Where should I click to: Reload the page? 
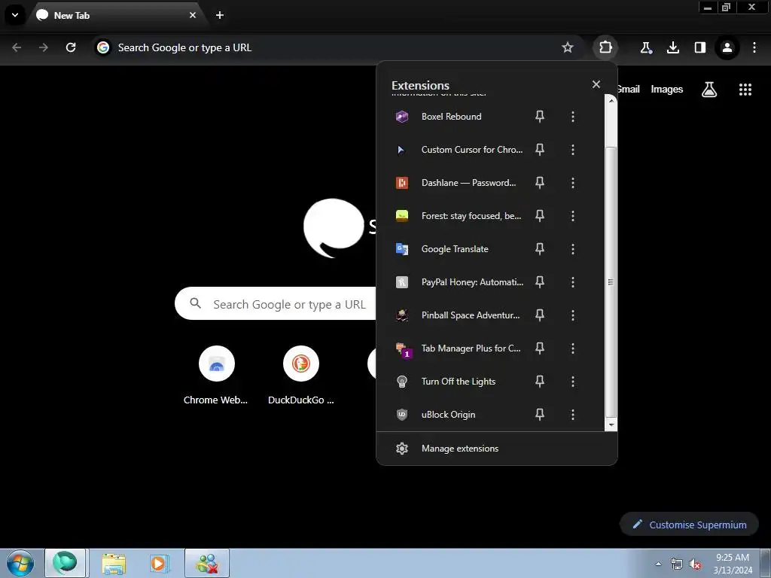pyautogui.click(x=71, y=47)
